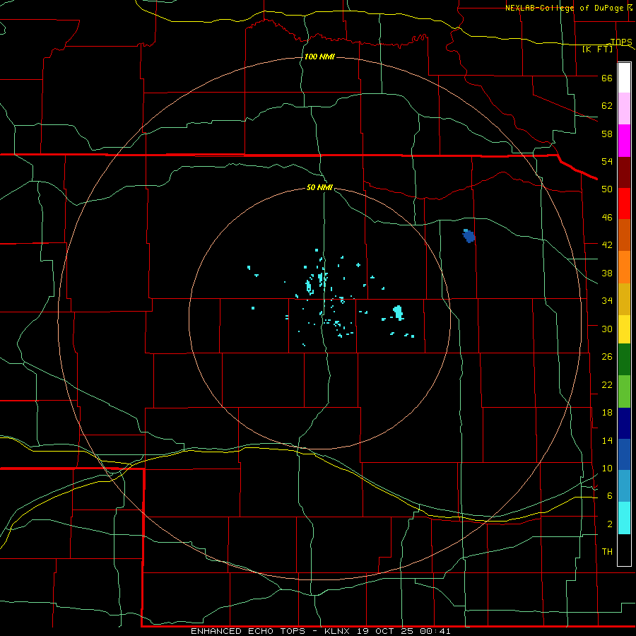Viewport: 636px width, 636px height.
Task: Click the dark red swatch beside 54
Action: 624,172
